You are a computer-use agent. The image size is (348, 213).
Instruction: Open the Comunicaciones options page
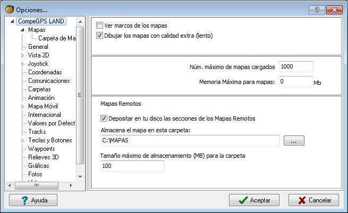pos(49,81)
